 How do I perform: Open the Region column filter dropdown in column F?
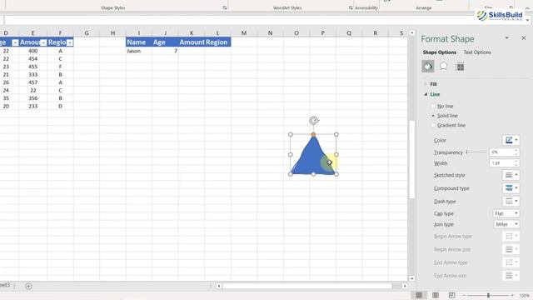point(70,42)
